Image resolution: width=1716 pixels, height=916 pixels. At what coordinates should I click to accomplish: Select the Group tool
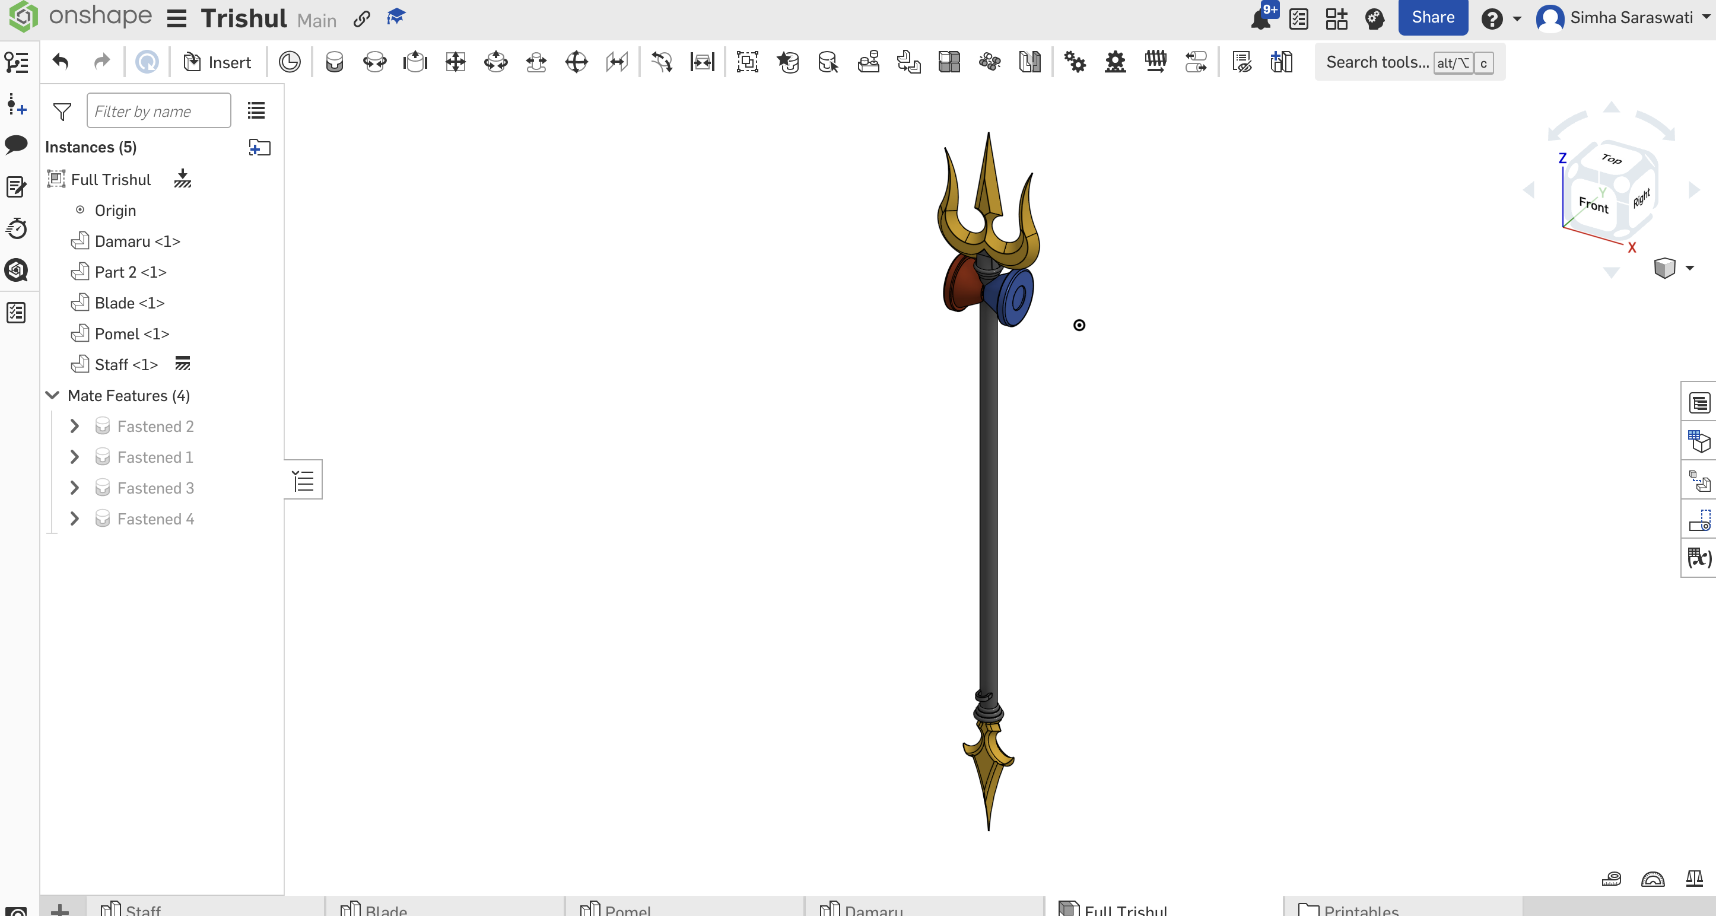coord(748,62)
